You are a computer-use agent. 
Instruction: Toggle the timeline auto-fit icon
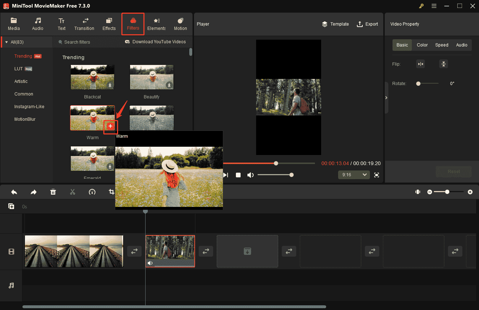(418, 192)
